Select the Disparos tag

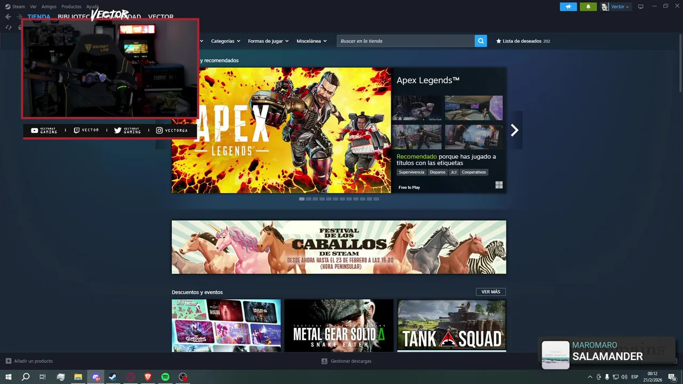[438, 172]
